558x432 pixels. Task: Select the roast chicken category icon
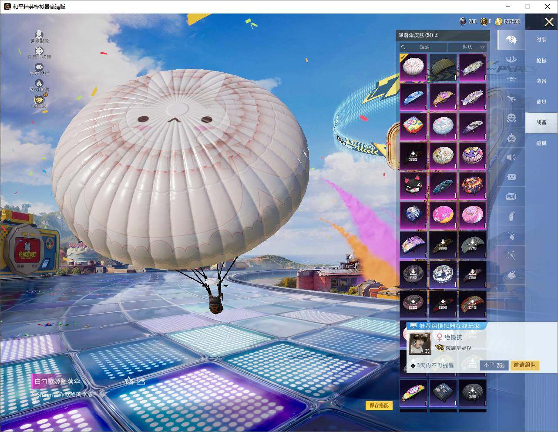pyautogui.click(x=511, y=275)
